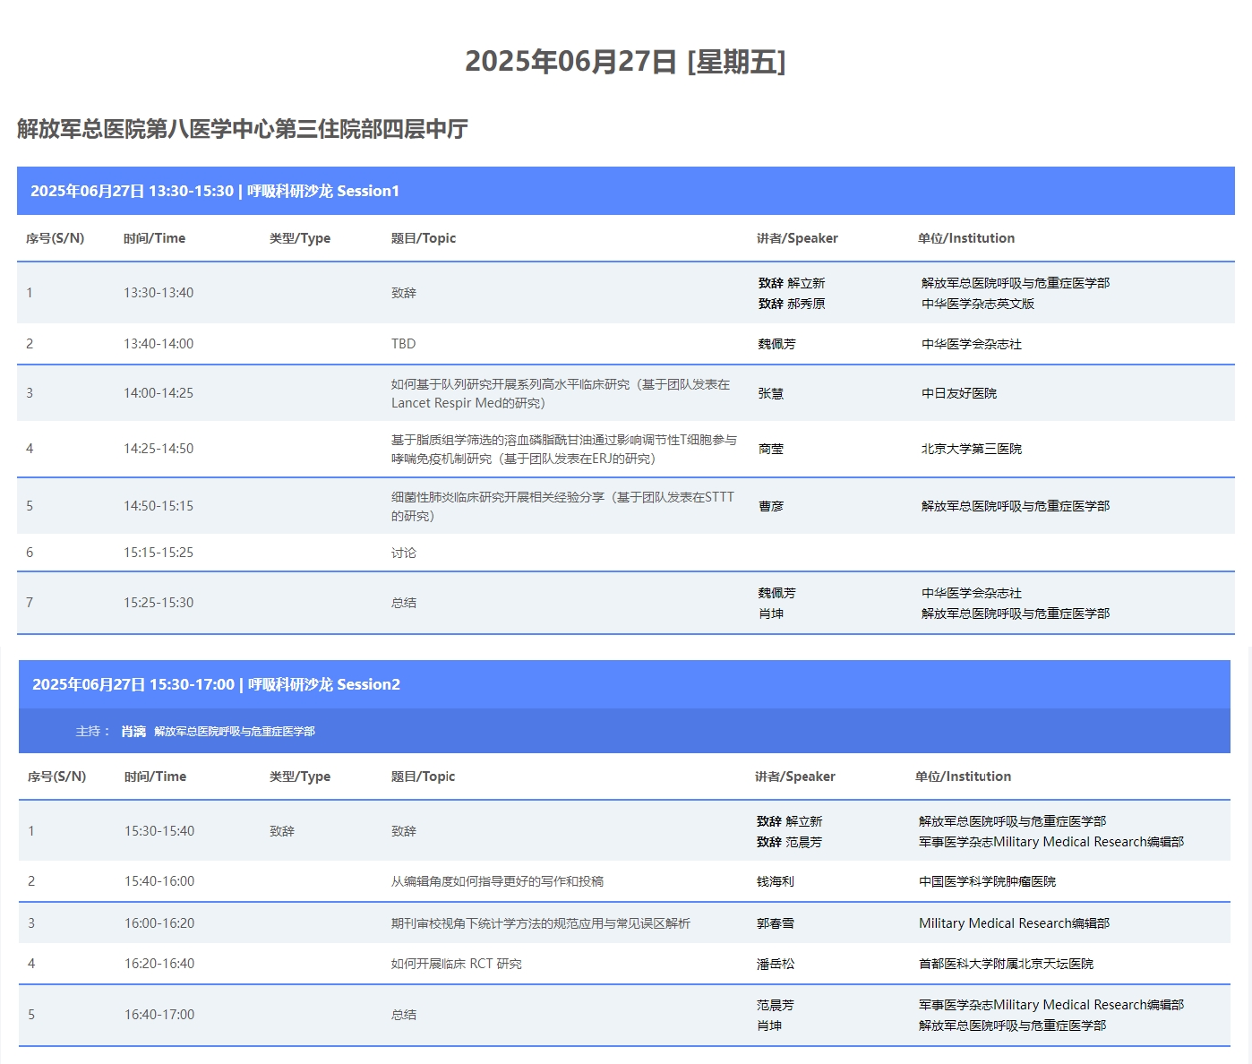Click Session2 column header 类型/Type
Image resolution: width=1252 pixels, height=1064 pixels.
tap(300, 777)
